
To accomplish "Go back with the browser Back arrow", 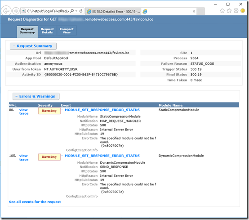I will 6,11.
